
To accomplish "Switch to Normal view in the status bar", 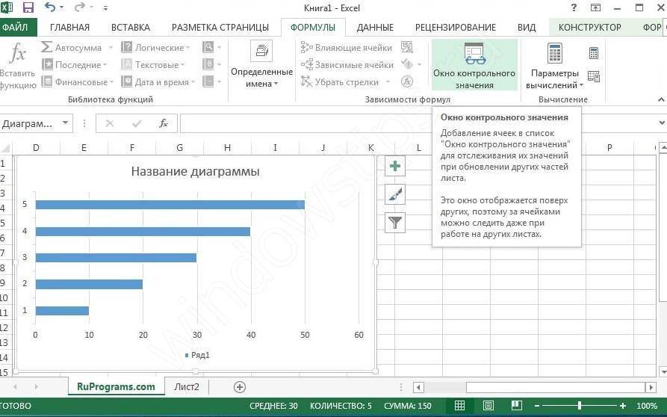I will [x=460, y=406].
